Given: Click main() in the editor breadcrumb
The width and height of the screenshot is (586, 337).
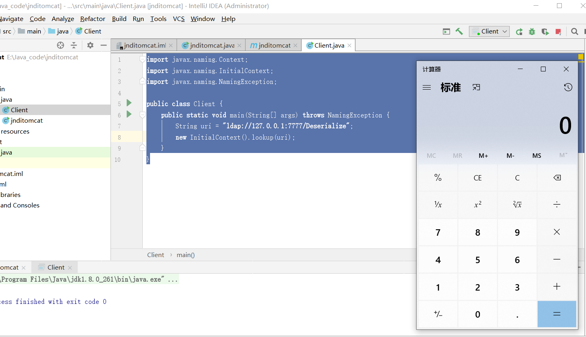Looking at the screenshot, I should (186, 255).
